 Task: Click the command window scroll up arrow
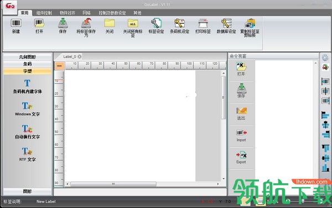tap(315, 63)
